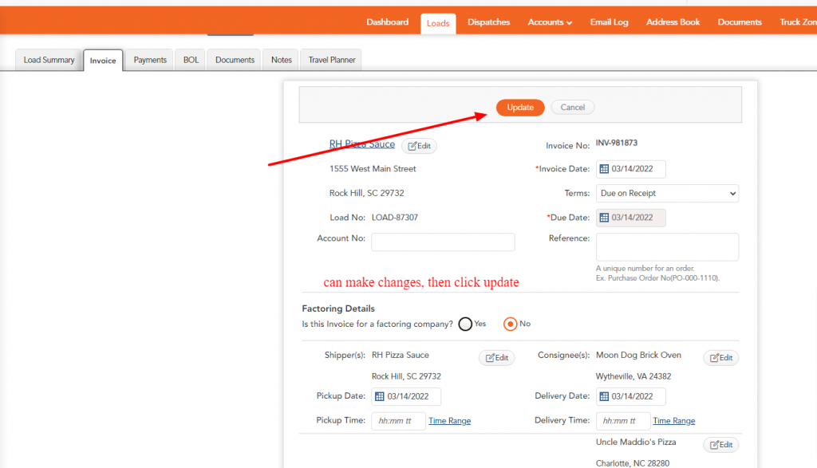
Task: Select No for factoring company
Action: click(x=510, y=324)
